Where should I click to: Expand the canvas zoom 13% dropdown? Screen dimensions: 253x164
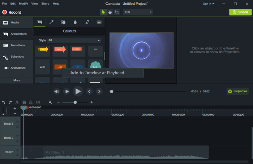[138, 12]
